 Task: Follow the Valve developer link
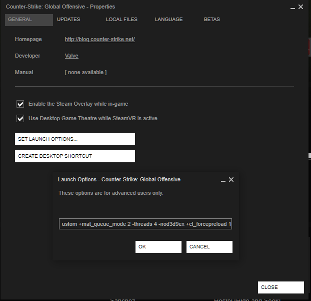point(71,56)
